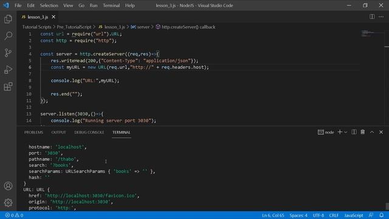
Task: Click the VS Code logo icon
Action: point(6,5)
